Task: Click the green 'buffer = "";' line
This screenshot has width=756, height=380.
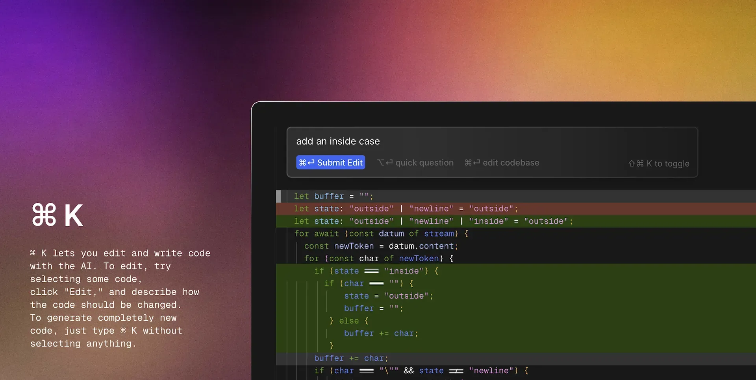Action: [x=374, y=308]
